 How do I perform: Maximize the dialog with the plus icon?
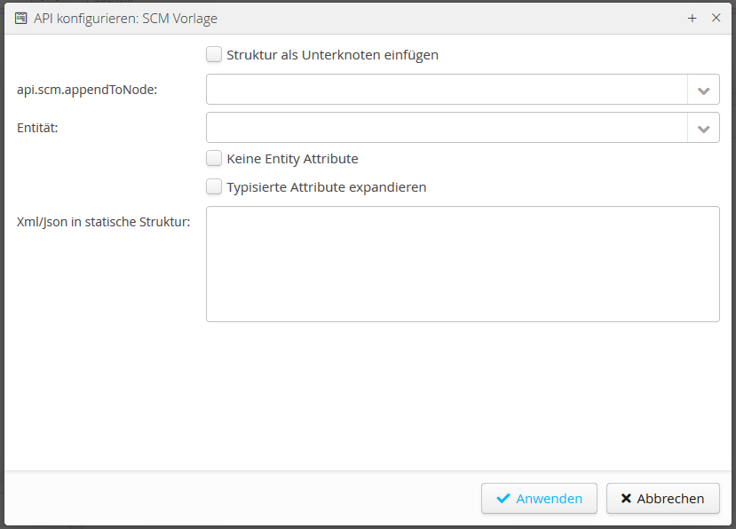coord(692,18)
